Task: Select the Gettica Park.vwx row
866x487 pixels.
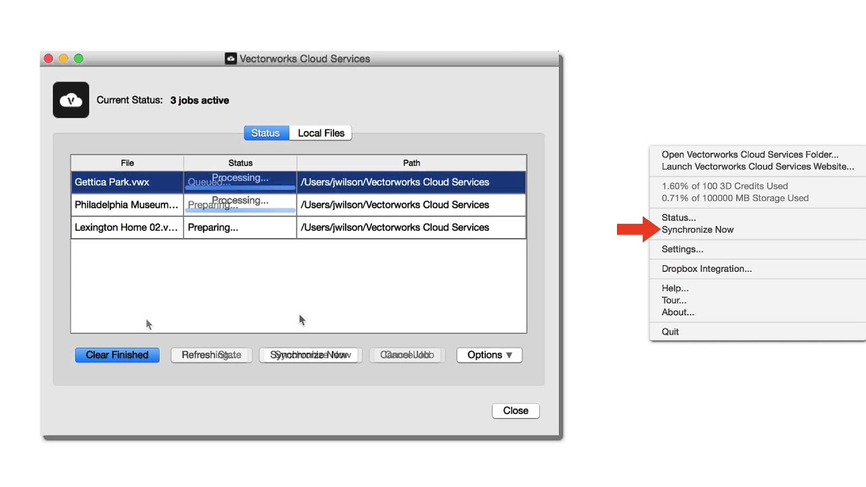Action: tap(298, 182)
